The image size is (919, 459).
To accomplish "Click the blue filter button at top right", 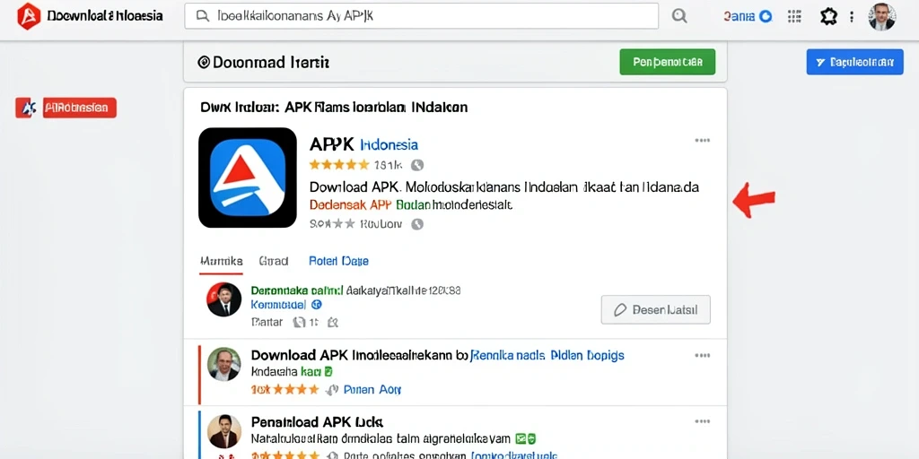I will click(x=854, y=62).
